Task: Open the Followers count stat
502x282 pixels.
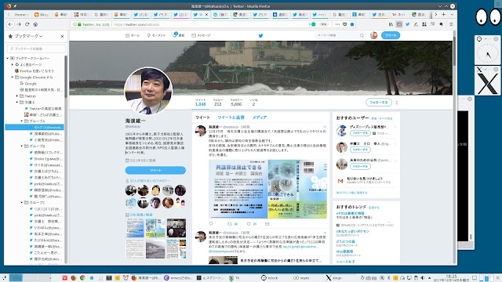Action: pos(236,103)
